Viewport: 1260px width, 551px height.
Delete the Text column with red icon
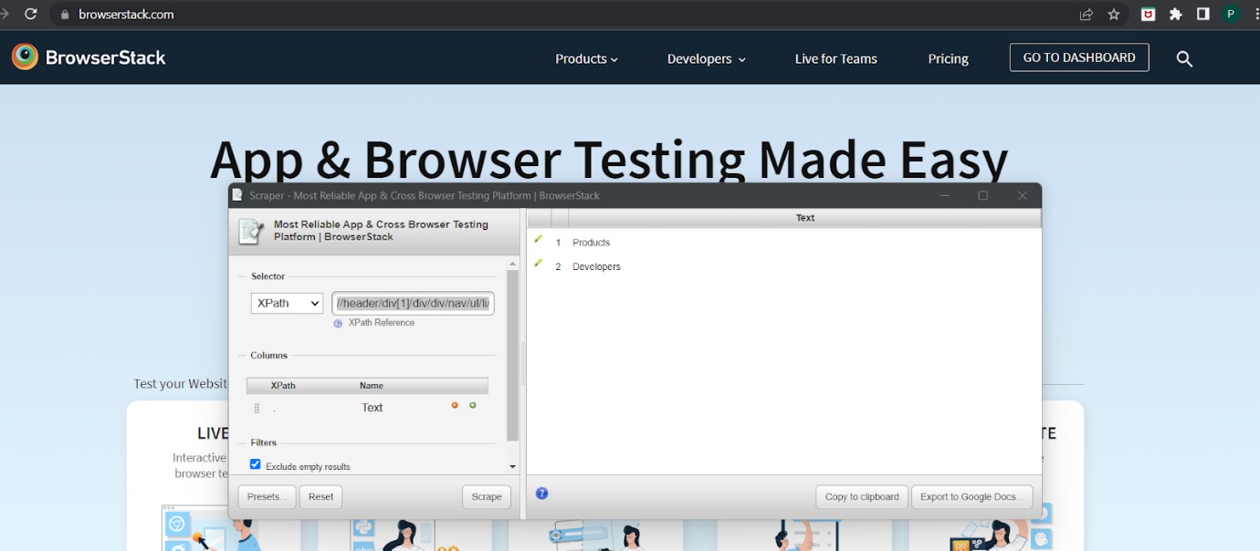click(455, 405)
